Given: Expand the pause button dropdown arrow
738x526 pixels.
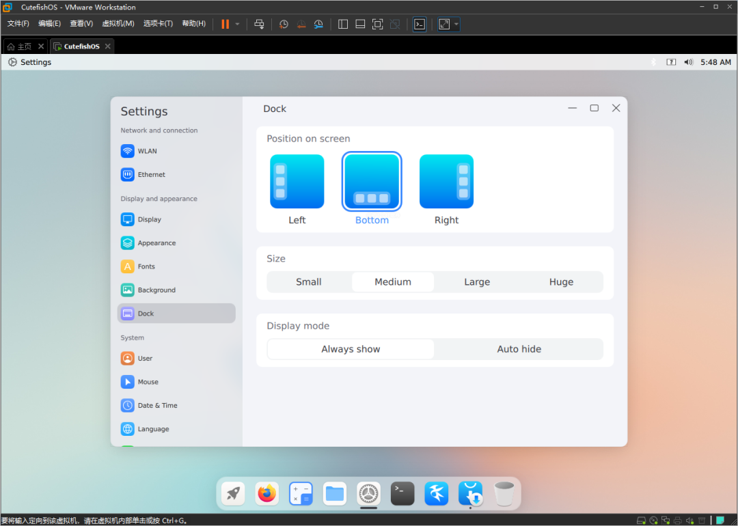Looking at the screenshot, I should tap(237, 24).
